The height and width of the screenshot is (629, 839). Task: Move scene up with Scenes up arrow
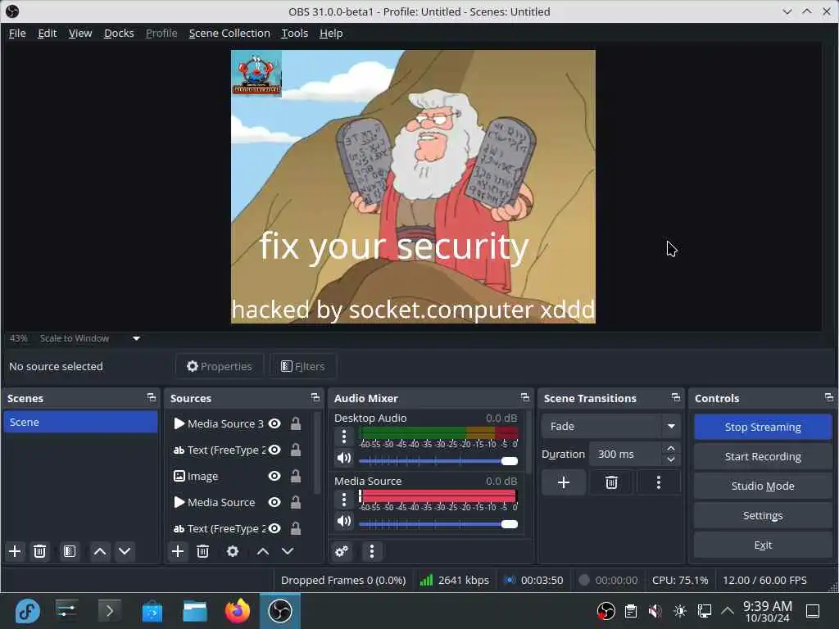point(100,551)
